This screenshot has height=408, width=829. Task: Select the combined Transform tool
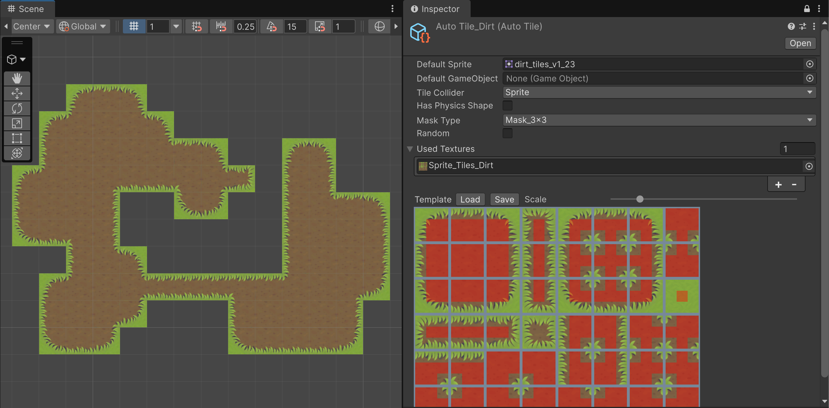(17, 153)
